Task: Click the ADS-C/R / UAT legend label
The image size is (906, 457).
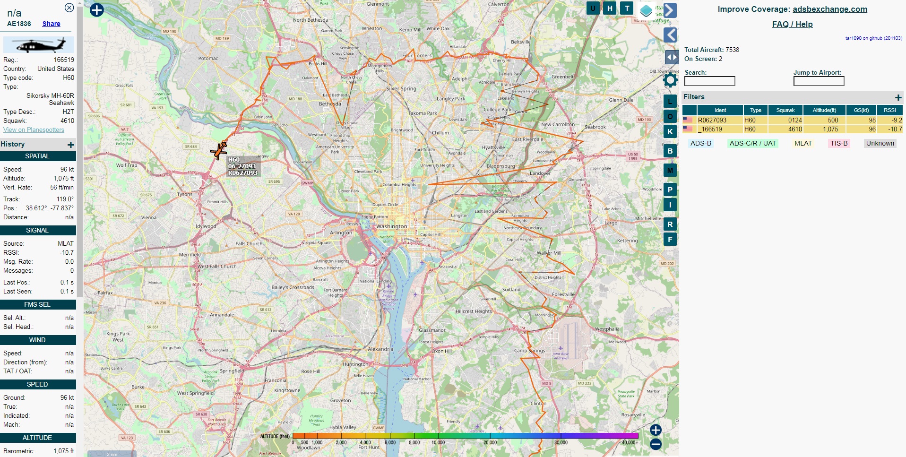Action: click(x=752, y=143)
